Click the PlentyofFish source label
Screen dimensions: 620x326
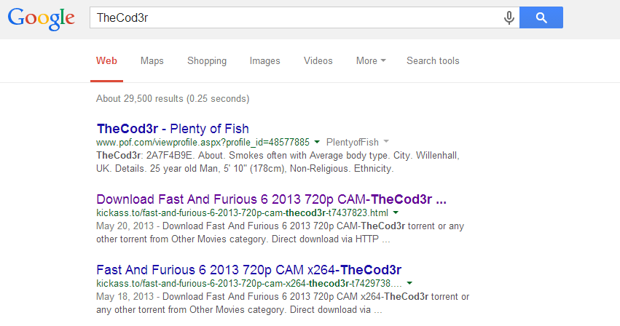[x=353, y=142]
